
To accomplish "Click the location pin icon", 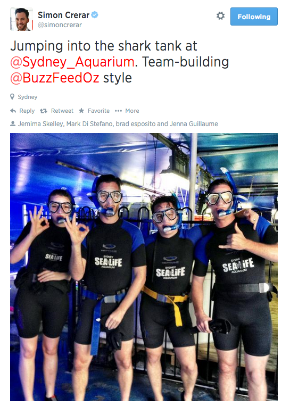I will (x=12, y=97).
